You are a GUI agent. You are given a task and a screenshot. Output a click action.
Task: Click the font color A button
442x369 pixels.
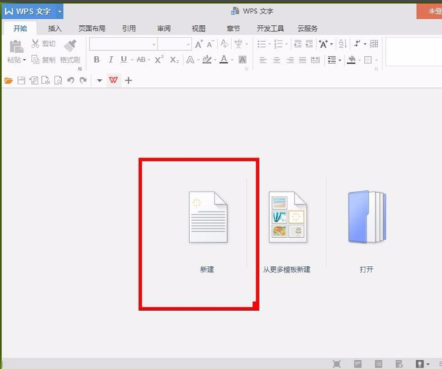point(224,60)
